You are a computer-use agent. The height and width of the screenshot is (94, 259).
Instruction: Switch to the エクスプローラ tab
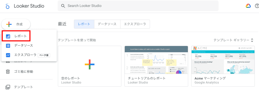(135, 24)
